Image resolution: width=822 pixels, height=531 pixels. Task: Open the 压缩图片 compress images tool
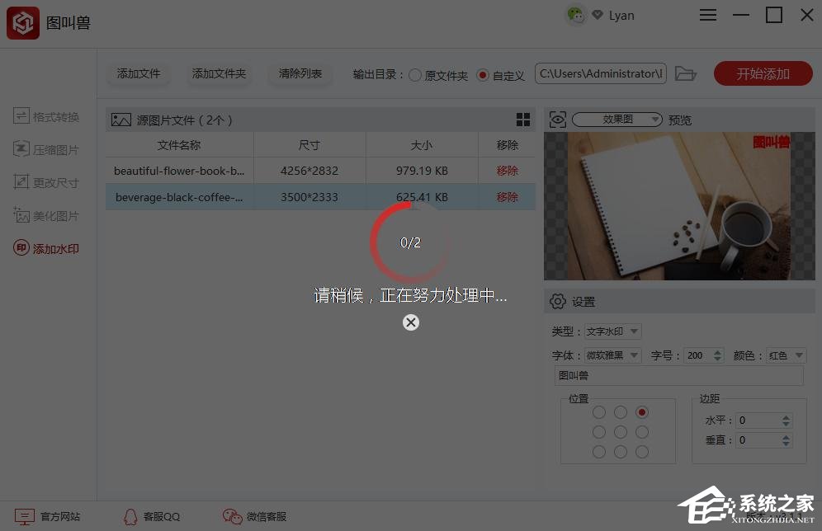46,149
